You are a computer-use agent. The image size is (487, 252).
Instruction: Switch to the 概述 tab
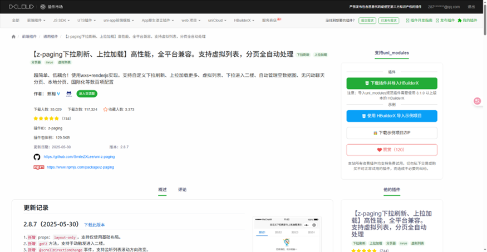[x=163, y=190]
